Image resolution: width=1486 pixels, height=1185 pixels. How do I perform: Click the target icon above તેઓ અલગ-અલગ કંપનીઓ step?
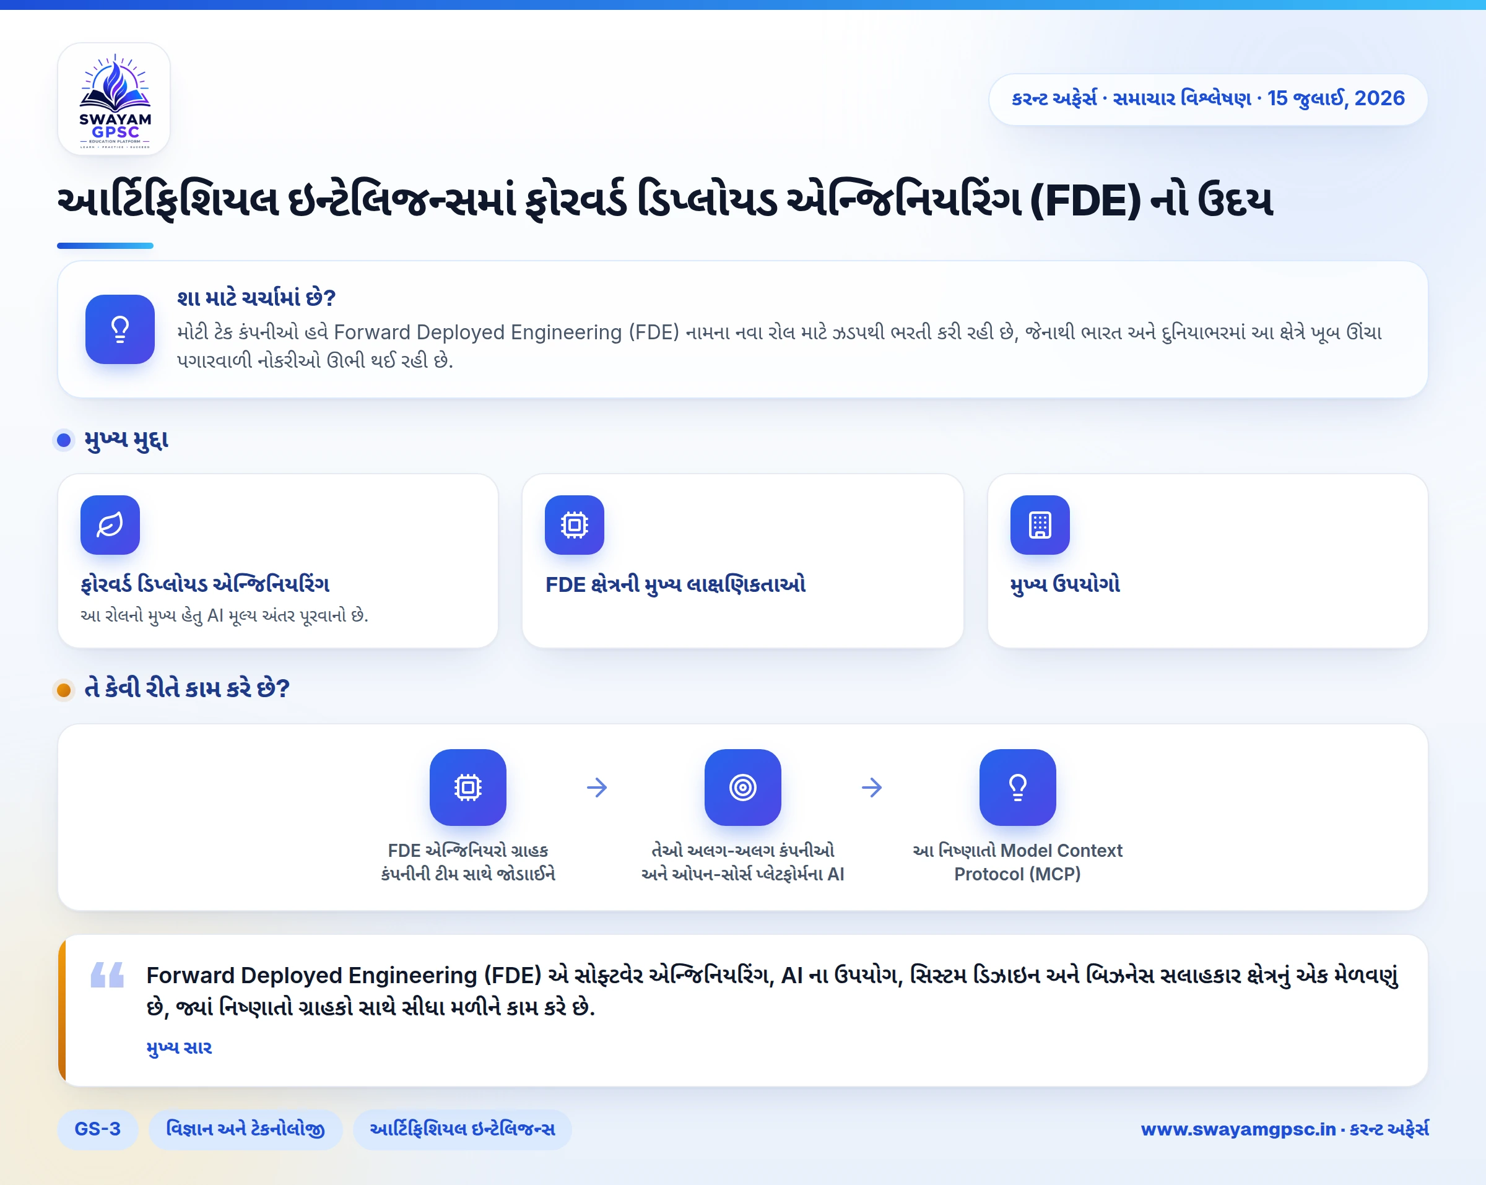pyautogui.click(x=742, y=788)
